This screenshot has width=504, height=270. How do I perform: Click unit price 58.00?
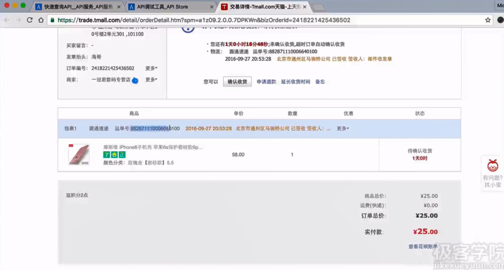pos(238,155)
